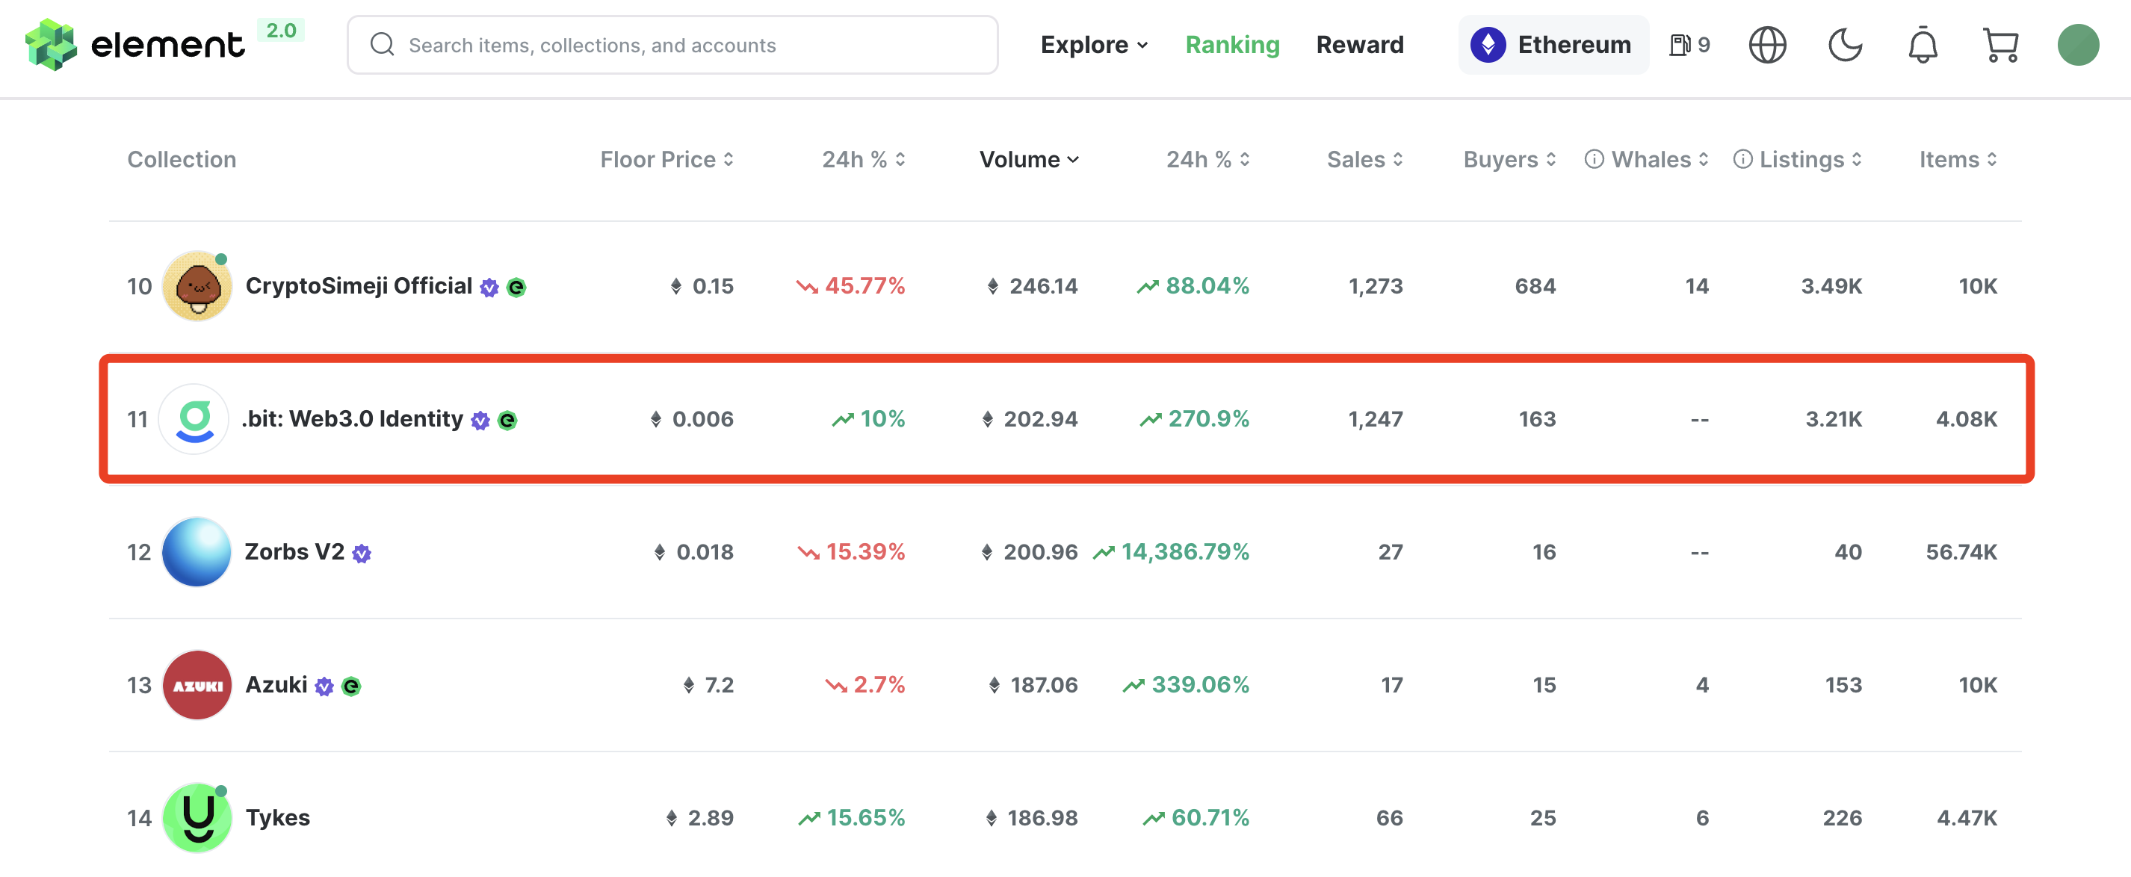Sort by Buyers column
2131x877 pixels.
pyautogui.click(x=1510, y=159)
